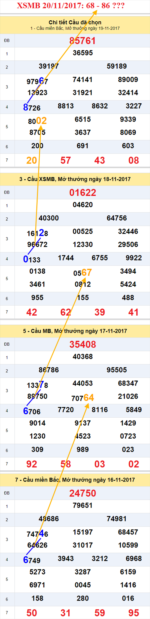Click the red title XSMB 20/11/2017: 68 - 86

[x=70, y=6]
